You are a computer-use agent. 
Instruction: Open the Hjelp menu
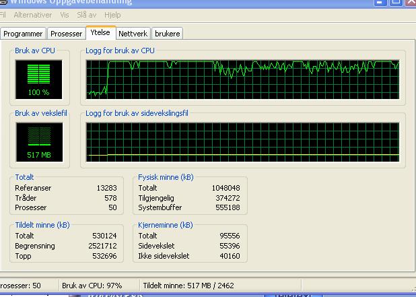112,15
